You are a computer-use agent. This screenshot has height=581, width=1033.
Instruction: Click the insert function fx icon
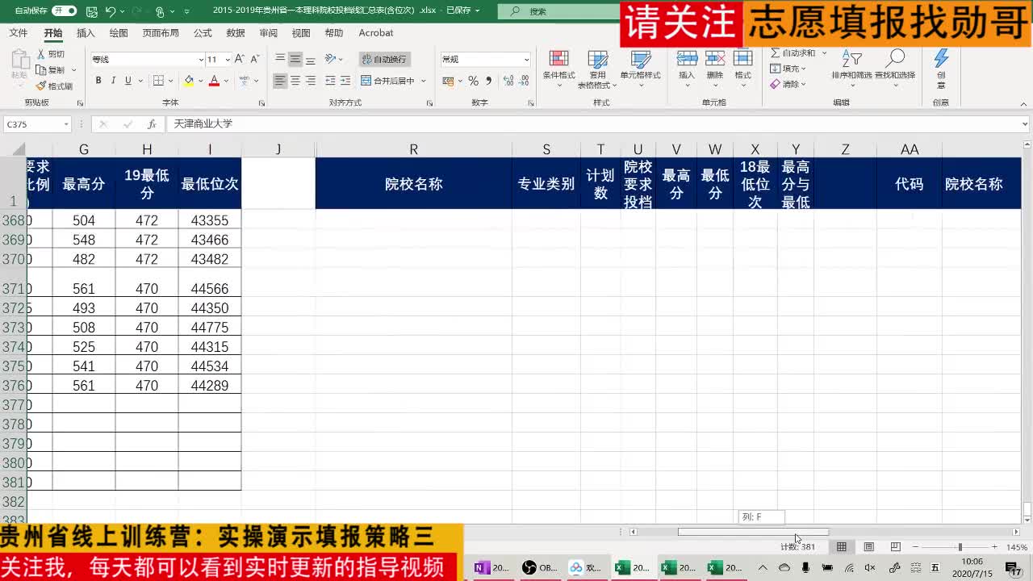tap(151, 124)
